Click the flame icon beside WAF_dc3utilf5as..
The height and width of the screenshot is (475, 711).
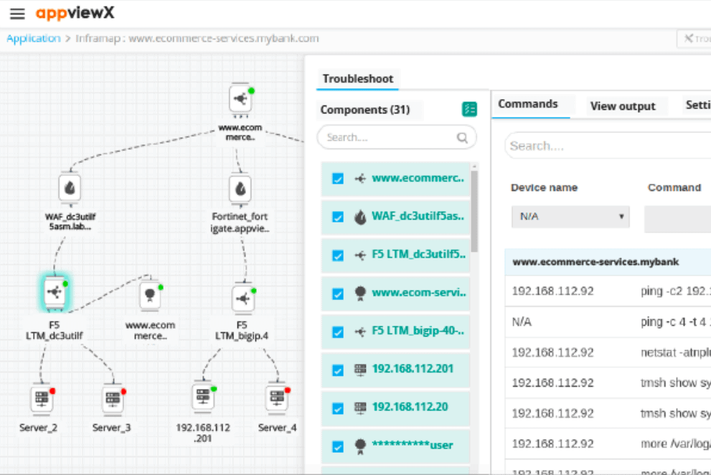coord(360,217)
